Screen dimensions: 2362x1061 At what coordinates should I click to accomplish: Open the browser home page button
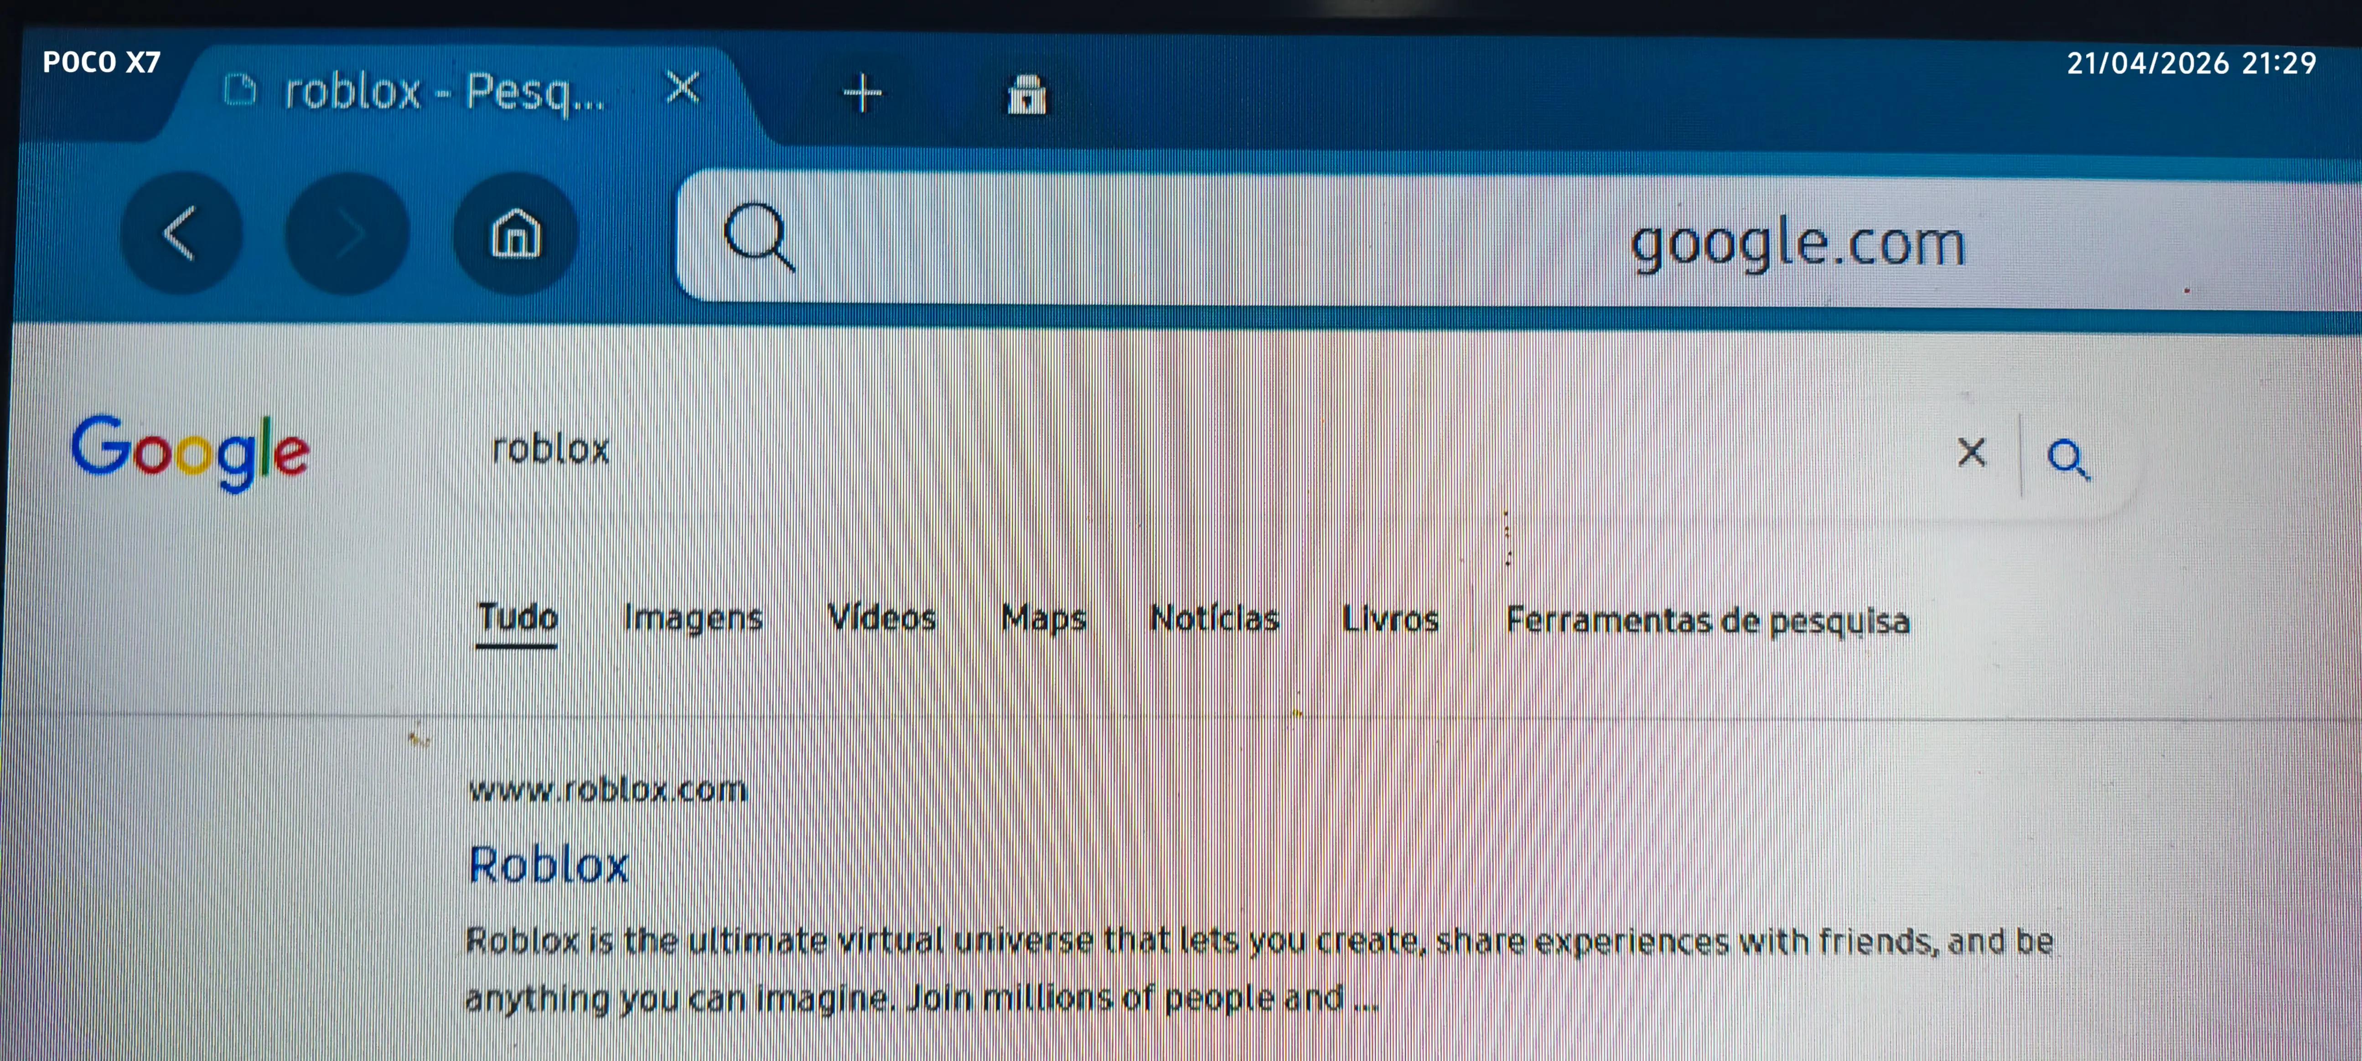515,234
